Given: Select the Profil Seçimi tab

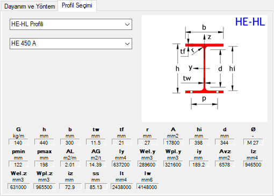Looking at the screenshot, I should pyautogui.click(x=77, y=5).
